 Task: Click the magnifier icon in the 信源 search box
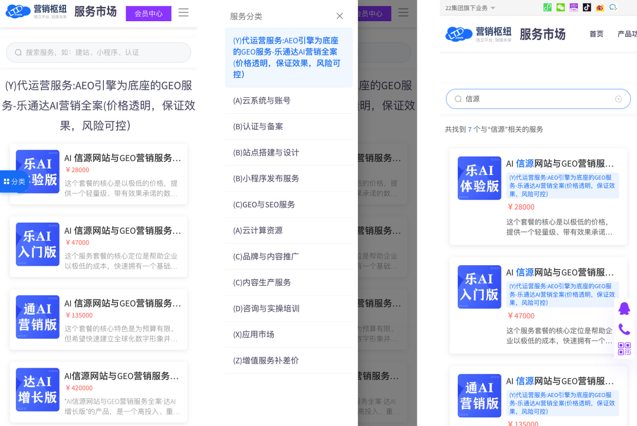coord(458,99)
